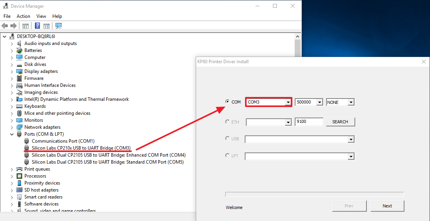Open the NONE flow control dropdown
Viewport: 430px width, 221px height.
[x=351, y=102]
